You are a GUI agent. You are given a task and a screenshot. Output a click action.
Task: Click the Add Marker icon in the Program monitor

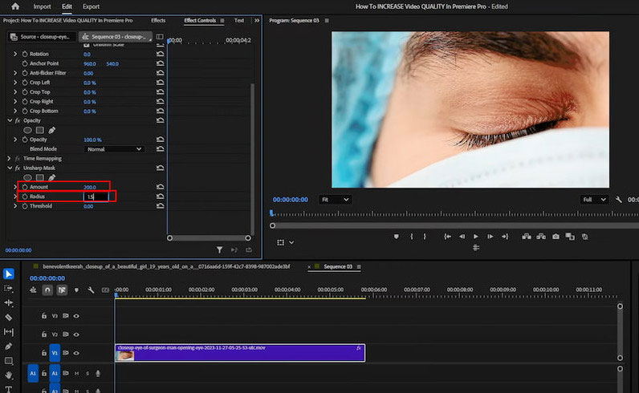pos(397,237)
